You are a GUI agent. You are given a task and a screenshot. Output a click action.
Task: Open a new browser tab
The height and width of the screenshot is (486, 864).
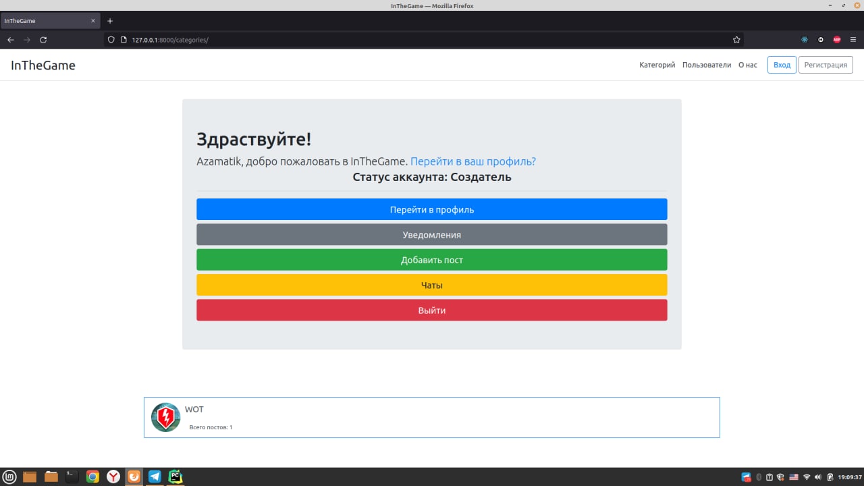[110, 21]
